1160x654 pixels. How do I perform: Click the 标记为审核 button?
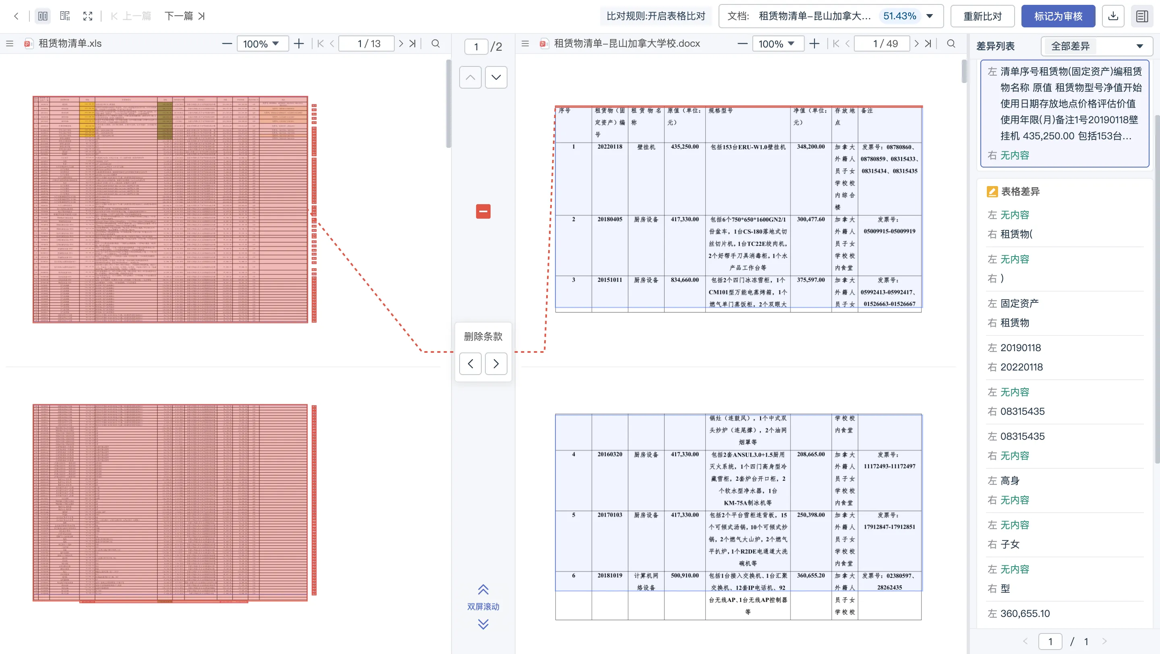click(x=1058, y=16)
